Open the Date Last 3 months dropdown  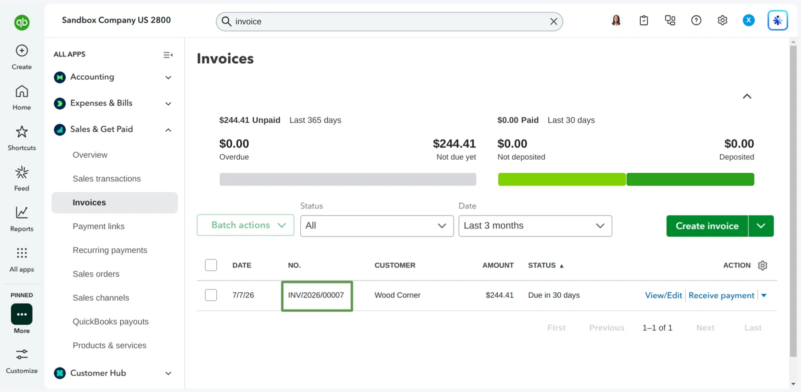point(535,226)
